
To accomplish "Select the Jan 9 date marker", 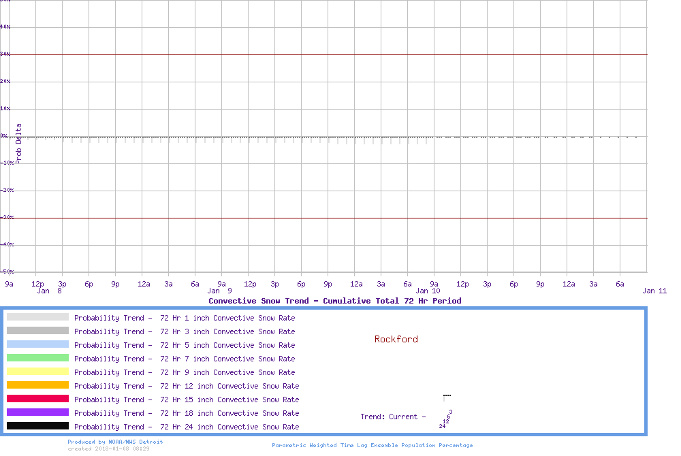I will click(x=219, y=291).
